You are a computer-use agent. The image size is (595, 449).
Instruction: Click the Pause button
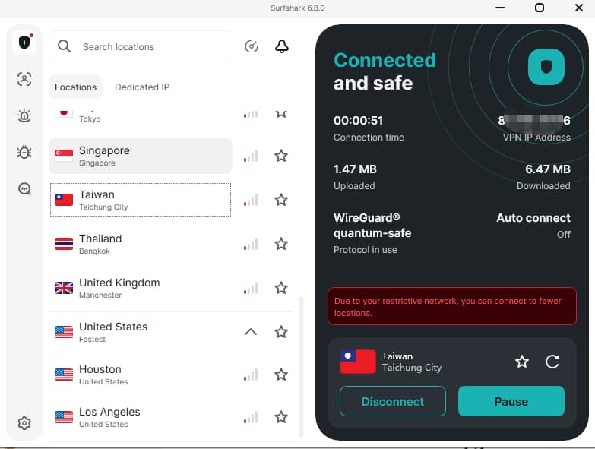(511, 401)
